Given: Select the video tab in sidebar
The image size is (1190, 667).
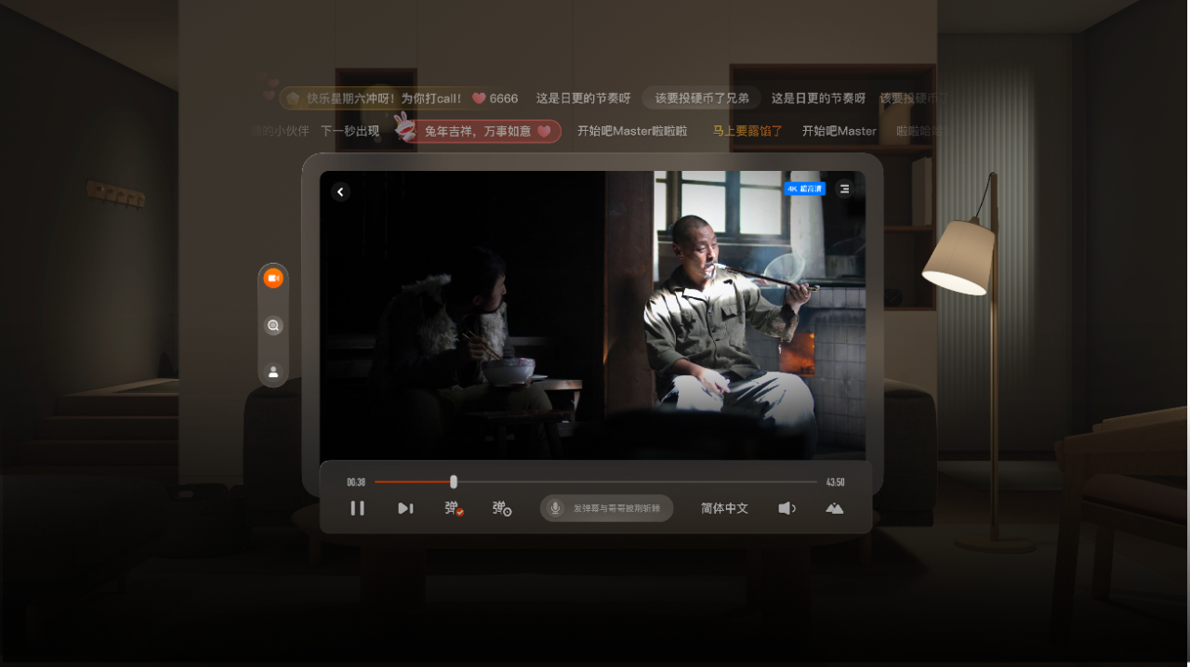Looking at the screenshot, I should 273,278.
